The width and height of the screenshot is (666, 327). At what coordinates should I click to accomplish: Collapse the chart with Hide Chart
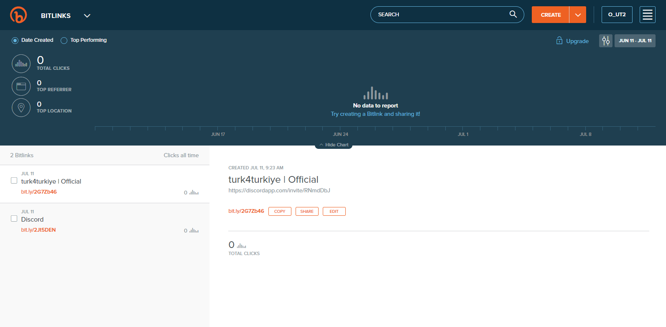(x=334, y=145)
